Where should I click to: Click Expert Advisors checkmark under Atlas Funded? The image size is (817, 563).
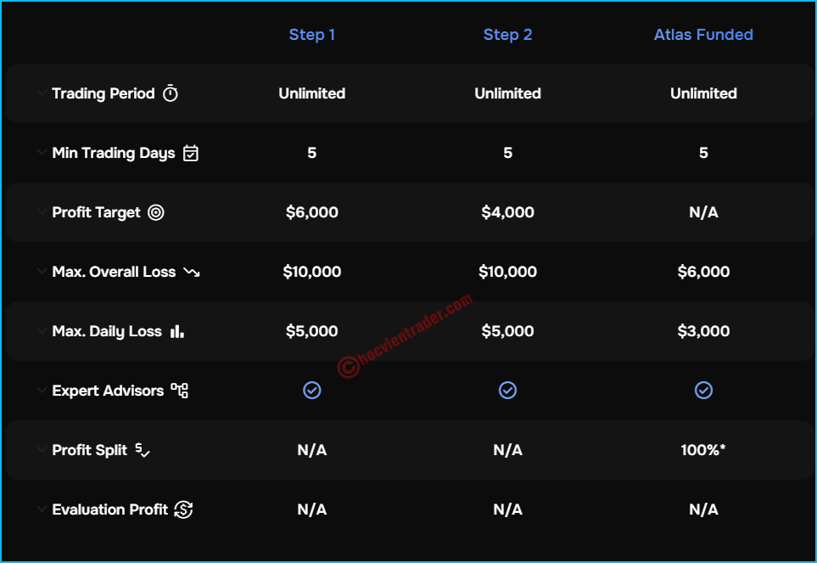click(x=703, y=390)
